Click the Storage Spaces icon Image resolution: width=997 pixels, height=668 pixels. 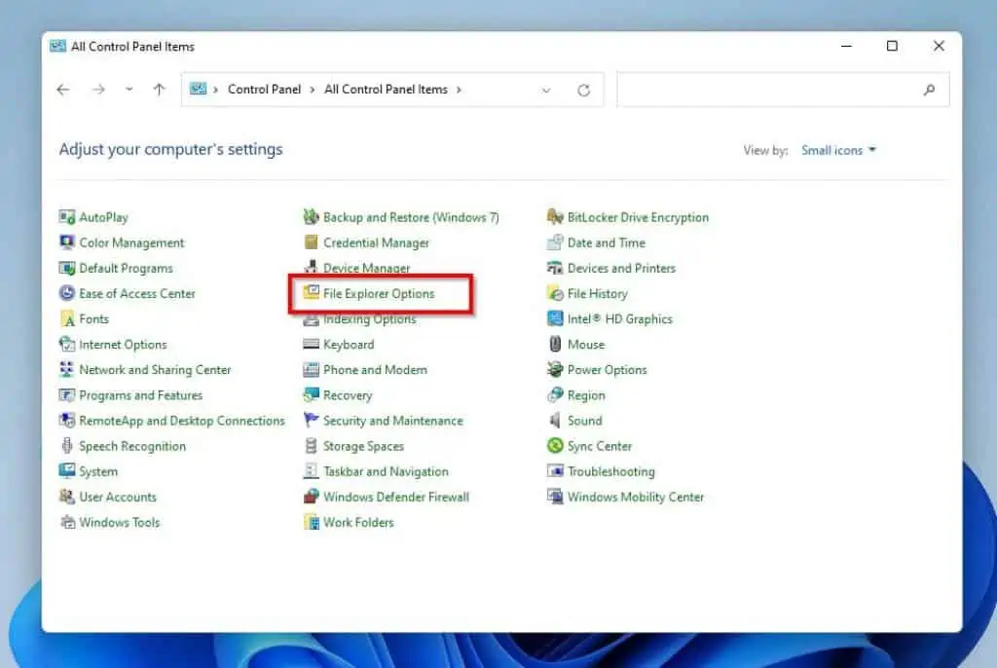tap(311, 447)
